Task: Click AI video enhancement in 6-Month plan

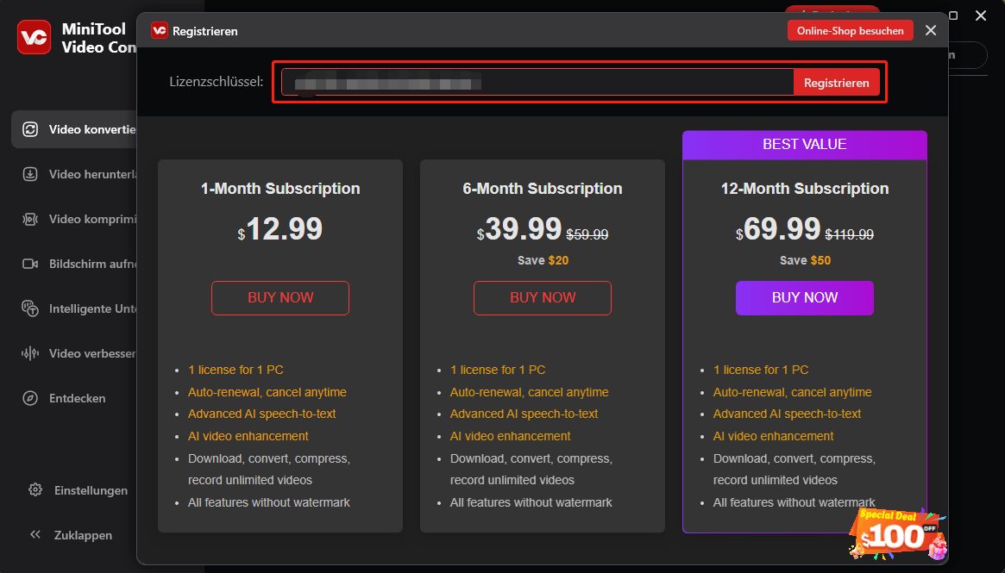Action: pyautogui.click(x=510, y=436)
